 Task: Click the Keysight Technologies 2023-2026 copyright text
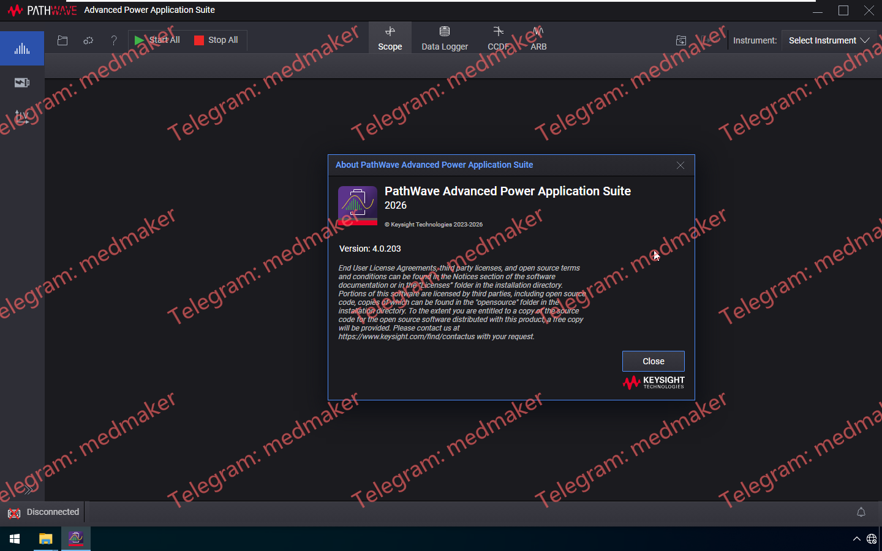(434, 225)
